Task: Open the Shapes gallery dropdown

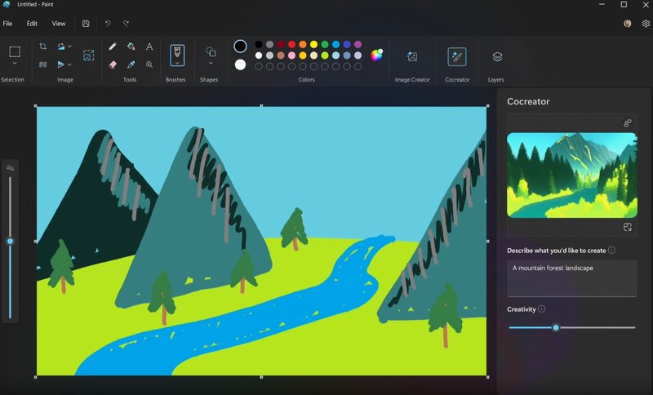Action: pos(211,63)
